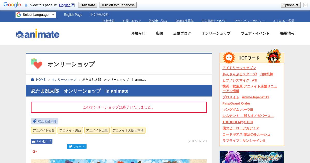This screenshot has height=163, width=310.
Task: Open THE IDOLM@STER hot word link
Action: [x=238, y=122]
